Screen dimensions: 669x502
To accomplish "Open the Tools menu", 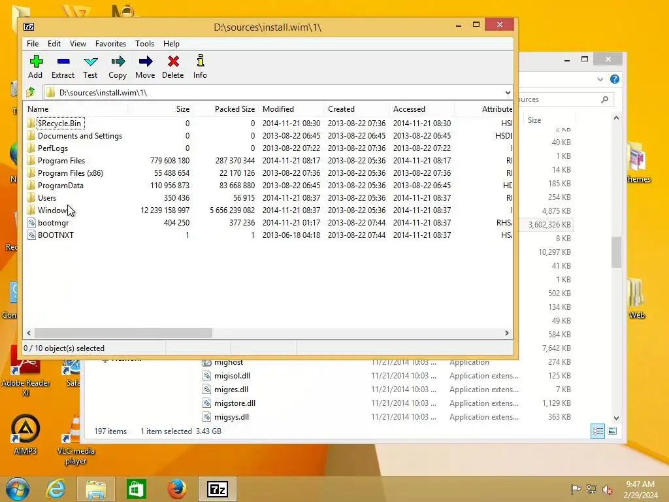I will (x=144, y=44).
